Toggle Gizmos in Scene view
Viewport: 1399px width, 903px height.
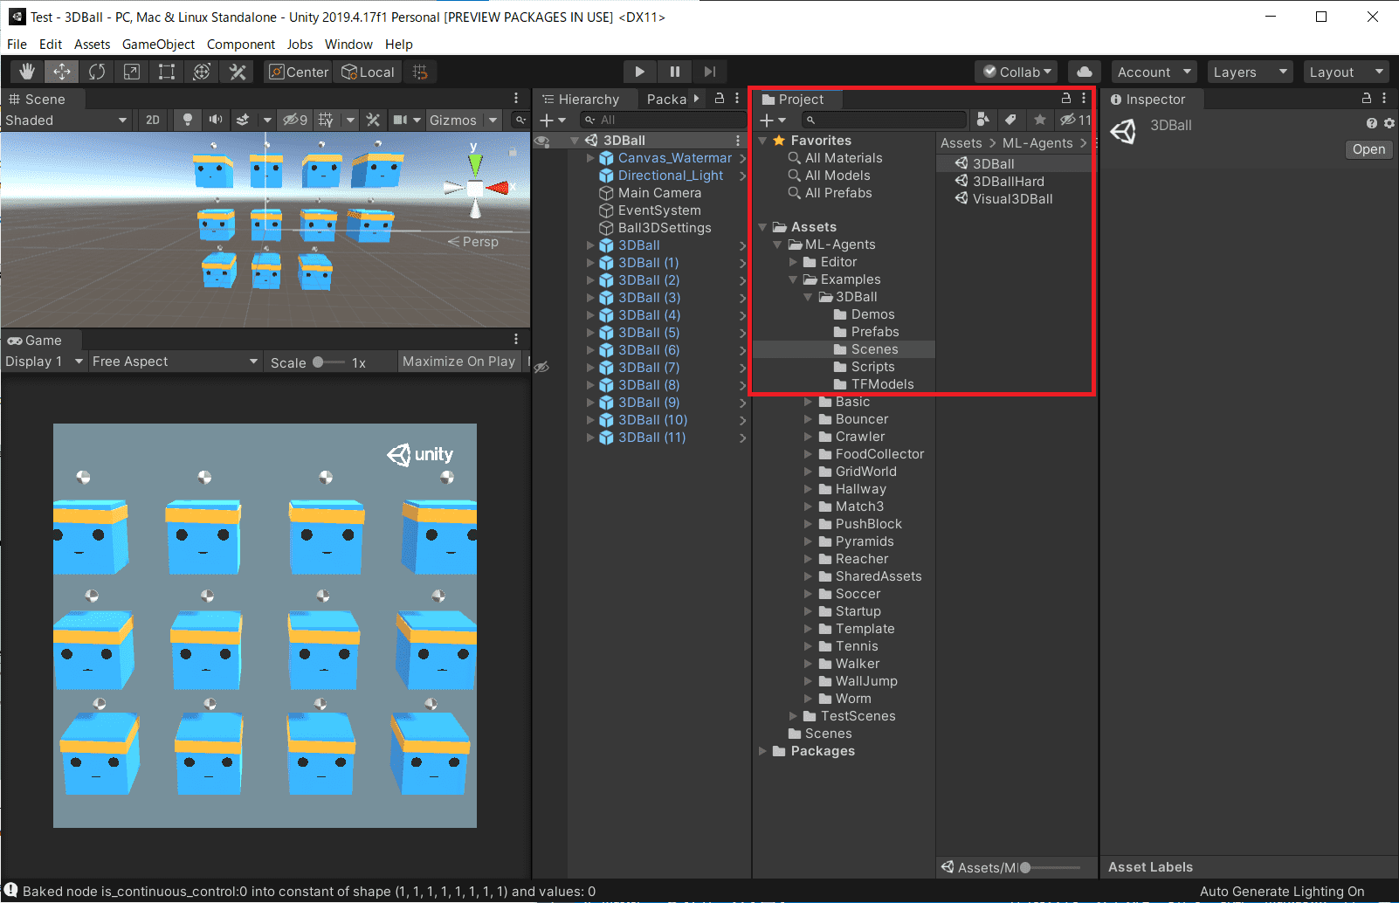(452, 120)
